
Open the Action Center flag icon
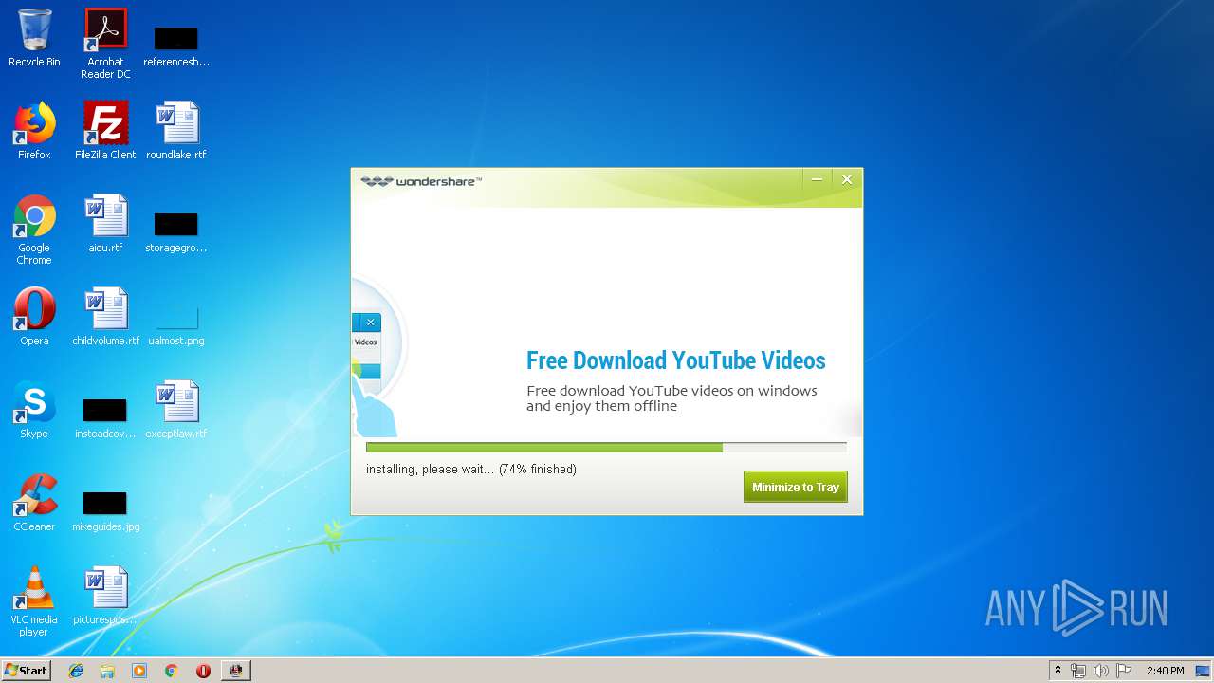tap(1124, 671)
